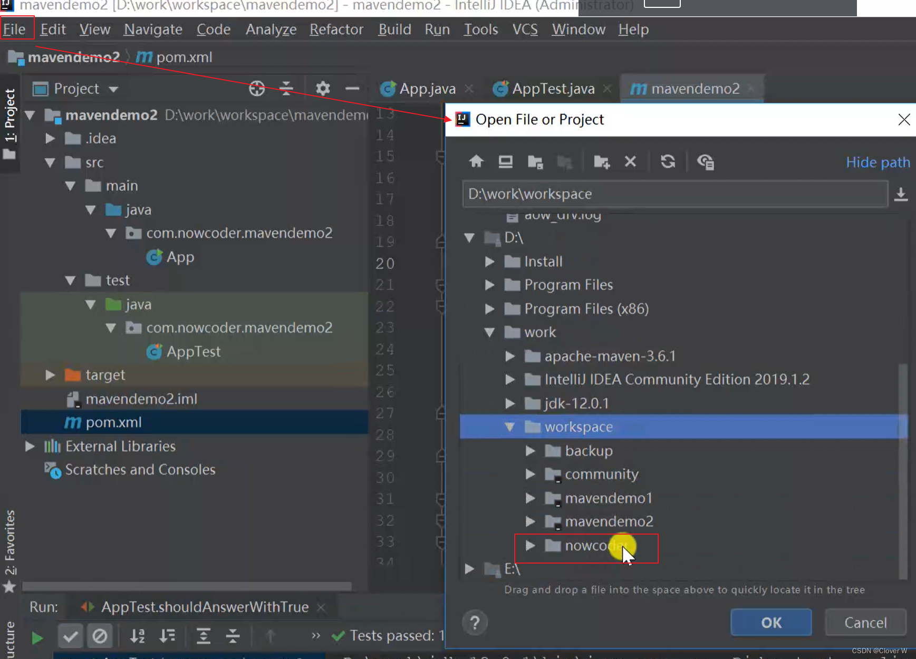916x659 pixels.
Task: Collapse the workspace folder in dialog
Action: point(510,427)
